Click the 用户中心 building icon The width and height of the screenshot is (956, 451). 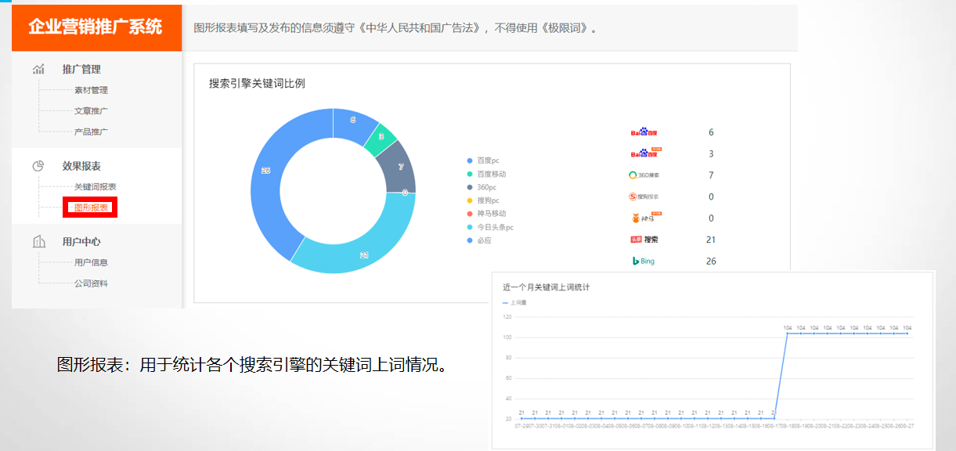[x=38, y=242]
